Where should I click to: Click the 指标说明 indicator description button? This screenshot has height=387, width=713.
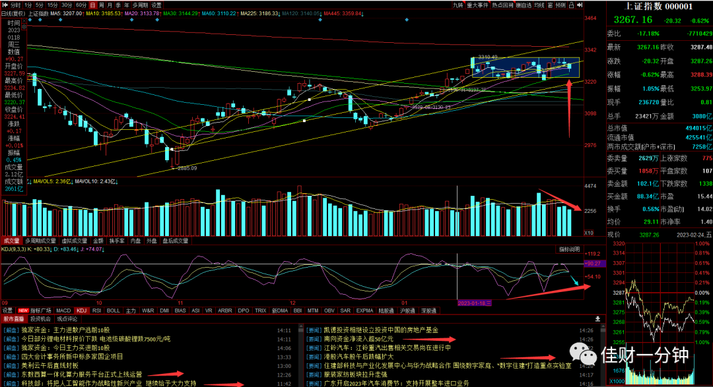[569, 249]
